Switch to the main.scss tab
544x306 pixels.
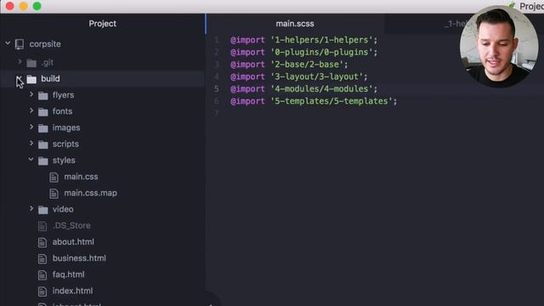(295, 24)
